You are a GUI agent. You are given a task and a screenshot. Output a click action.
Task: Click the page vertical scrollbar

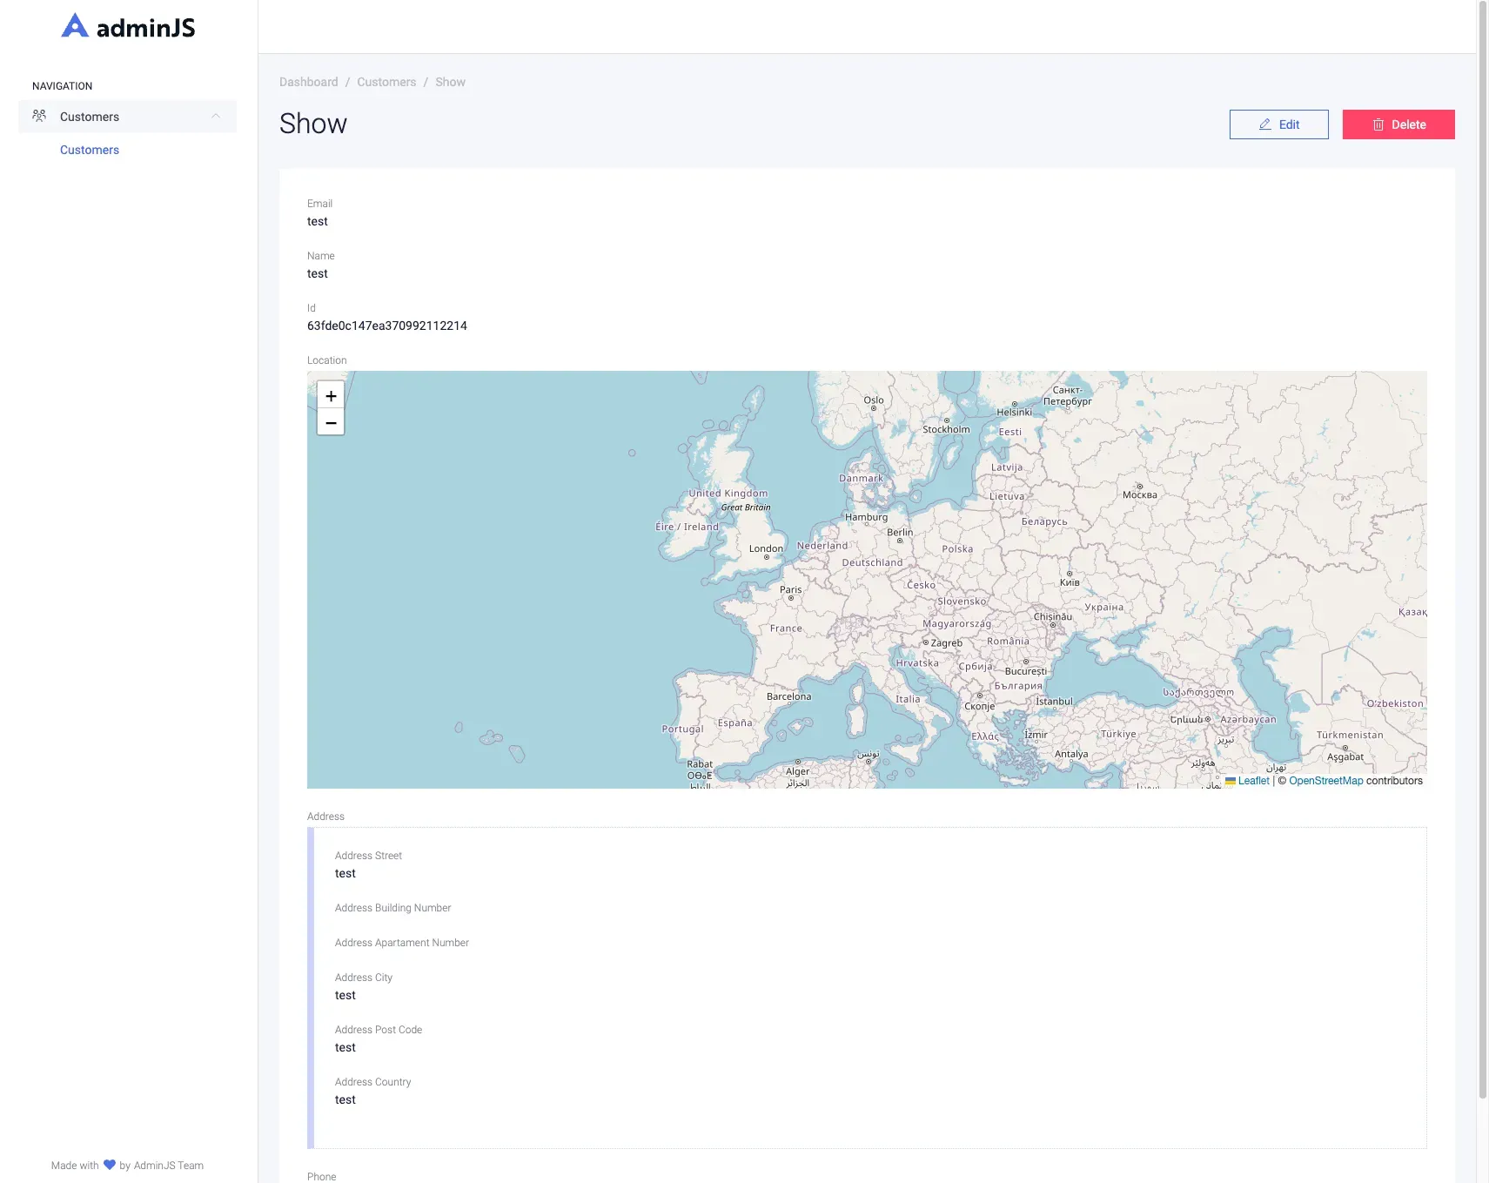tap(1482, 548)
